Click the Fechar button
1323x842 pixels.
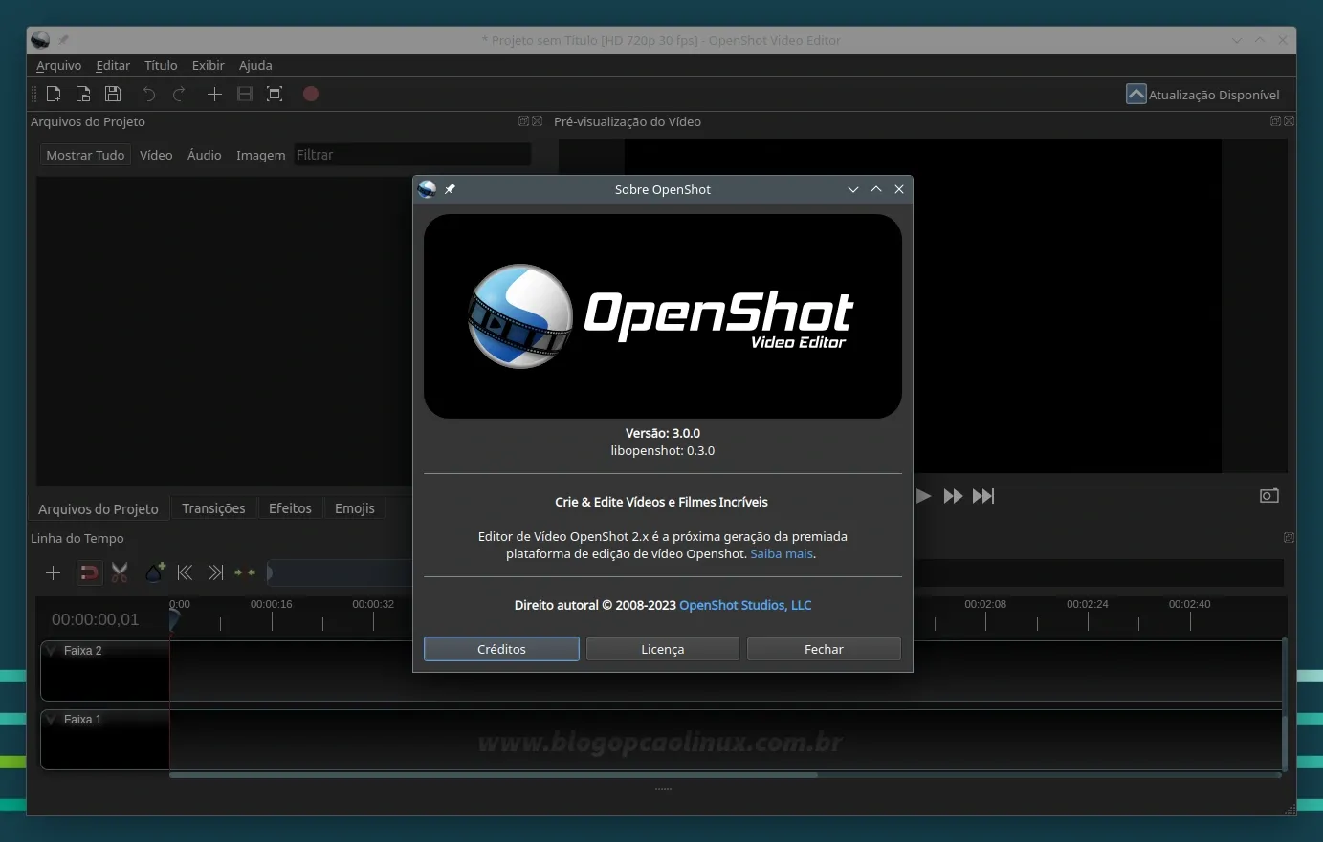(824, 649)
